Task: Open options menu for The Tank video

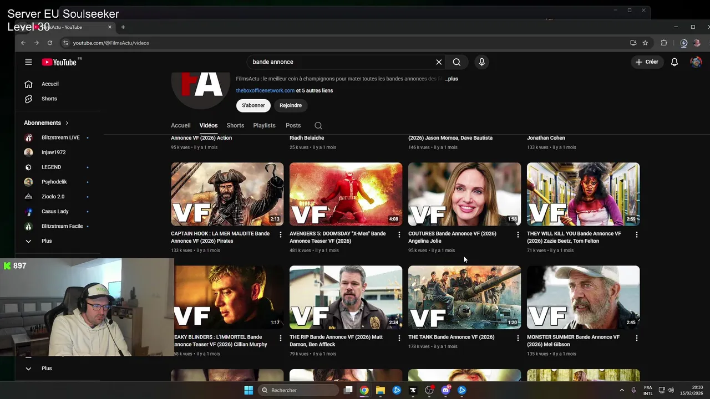Action: [518, 338]
